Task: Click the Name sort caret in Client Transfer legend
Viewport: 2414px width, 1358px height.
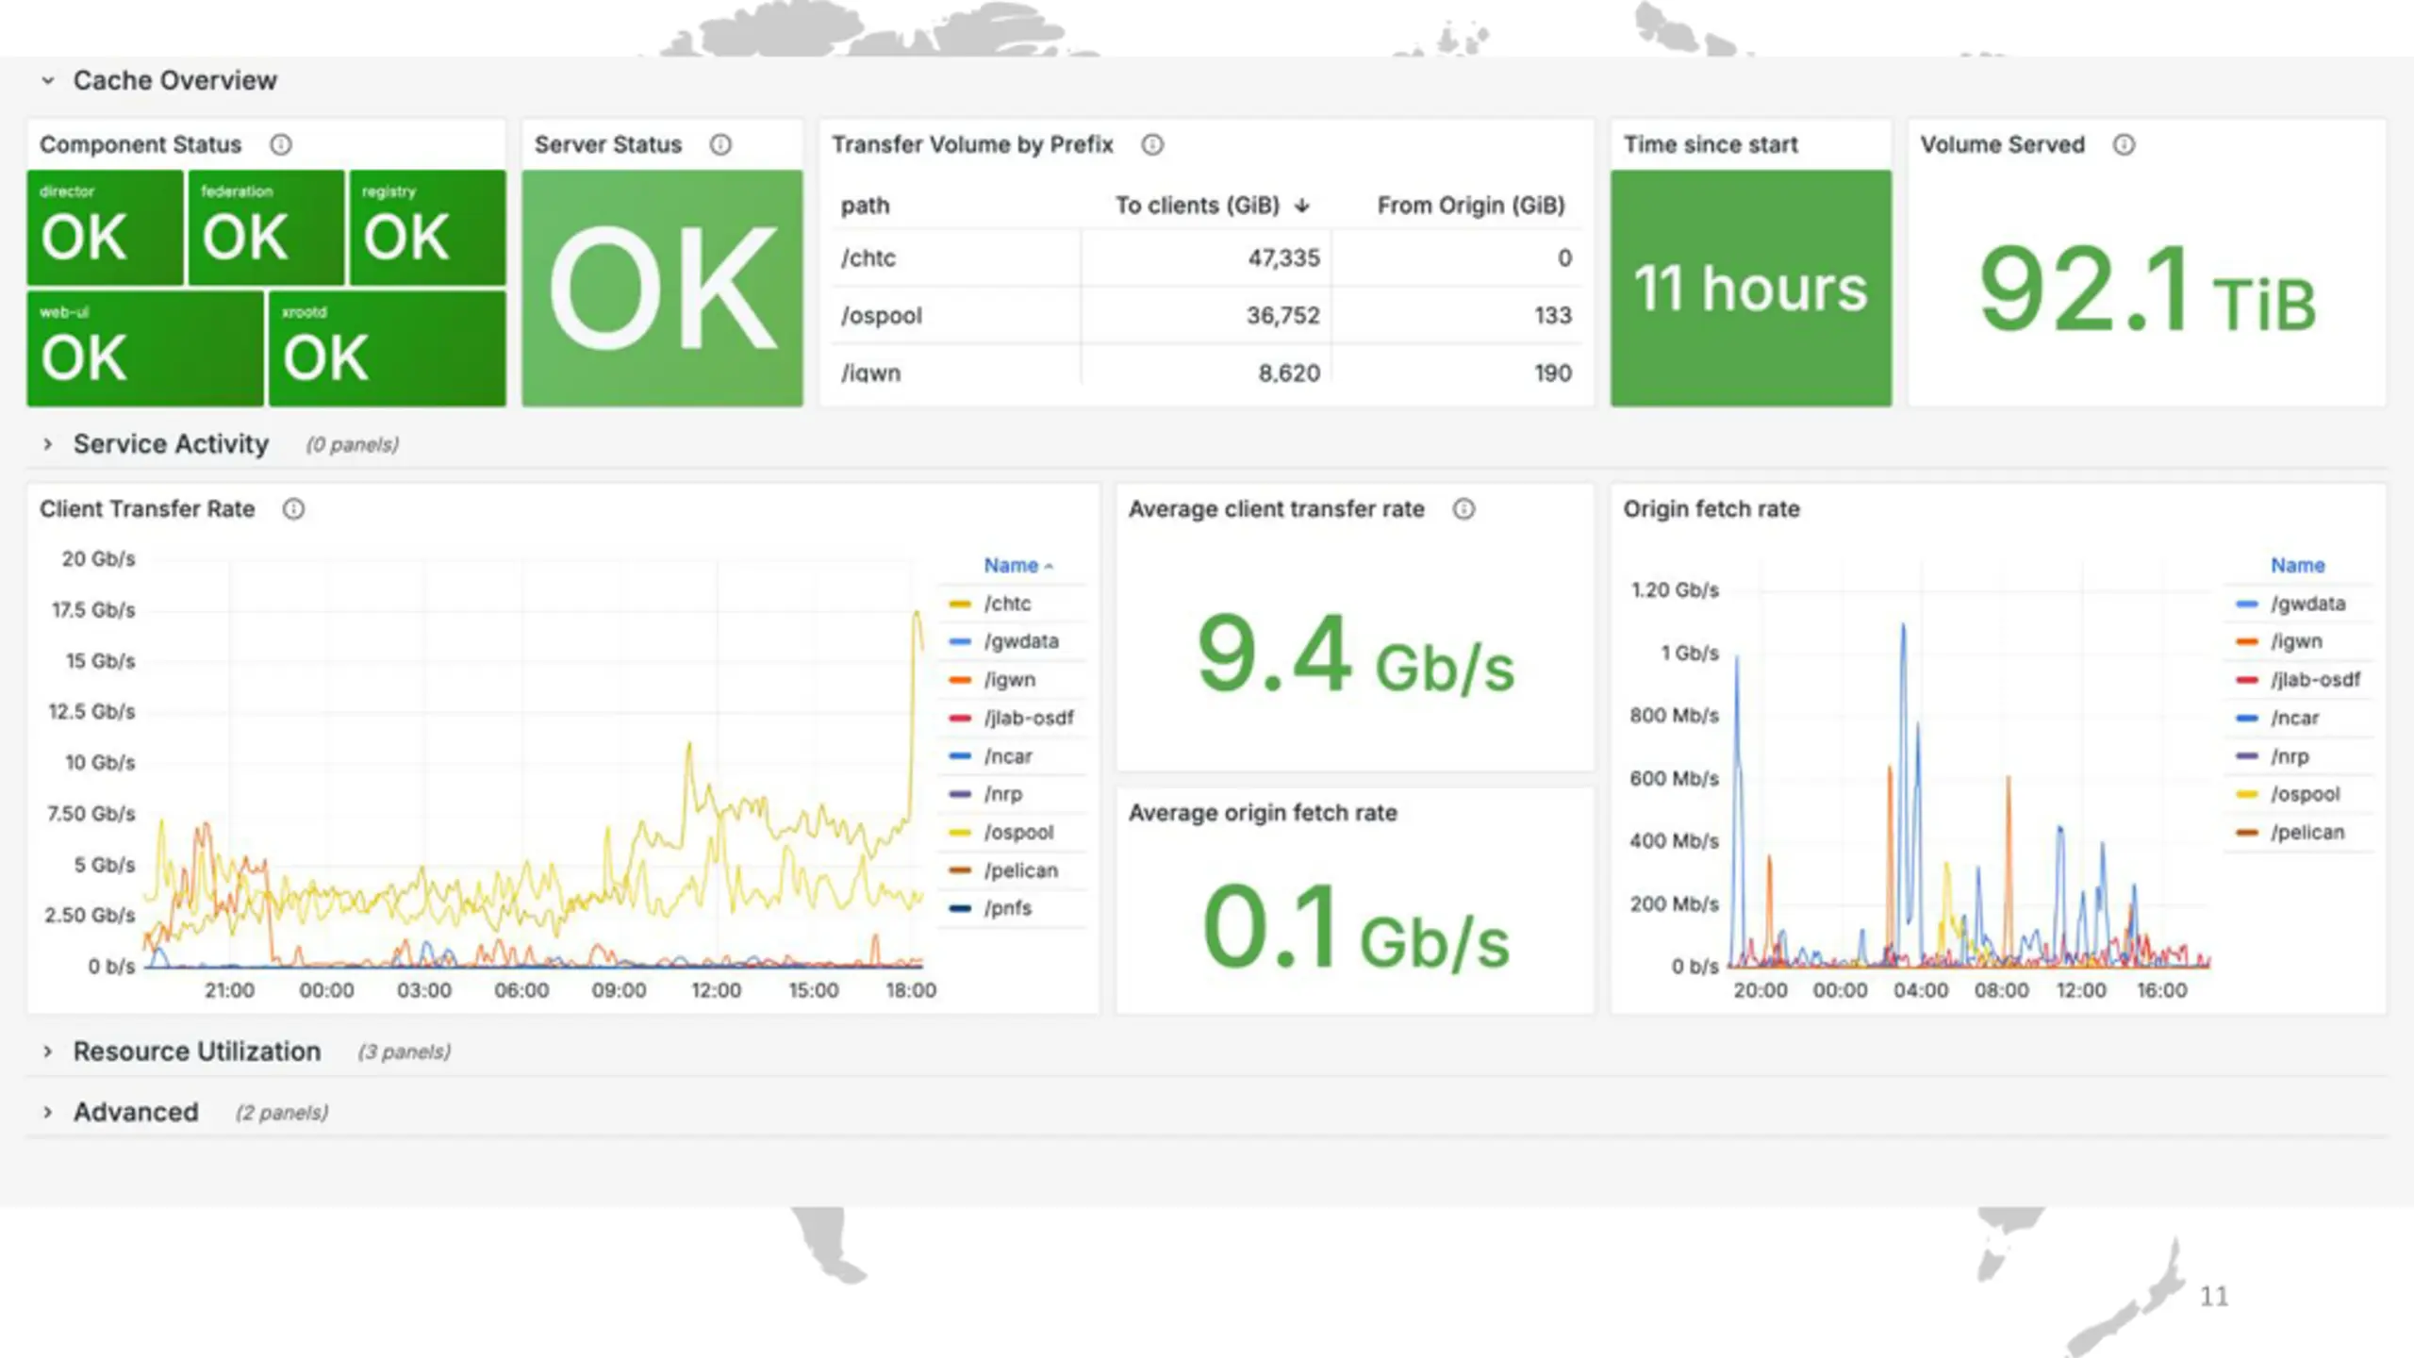Action: click(x=1049, y=566)
